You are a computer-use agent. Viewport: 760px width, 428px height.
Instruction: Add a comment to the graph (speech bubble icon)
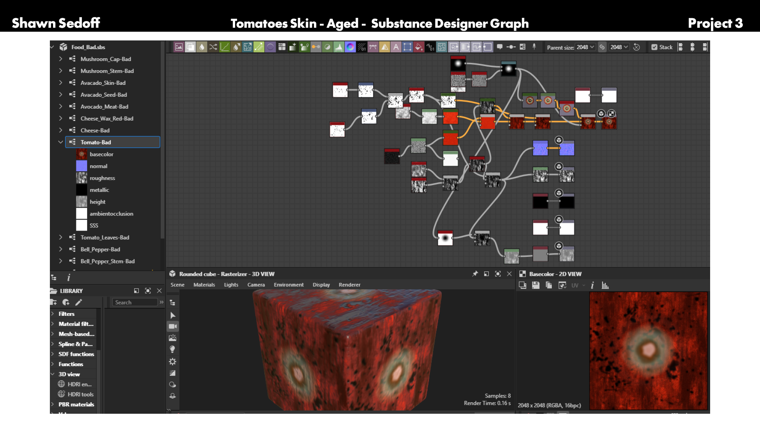point(500,47)
